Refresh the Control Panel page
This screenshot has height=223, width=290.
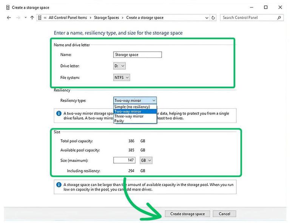click(213, 18)
